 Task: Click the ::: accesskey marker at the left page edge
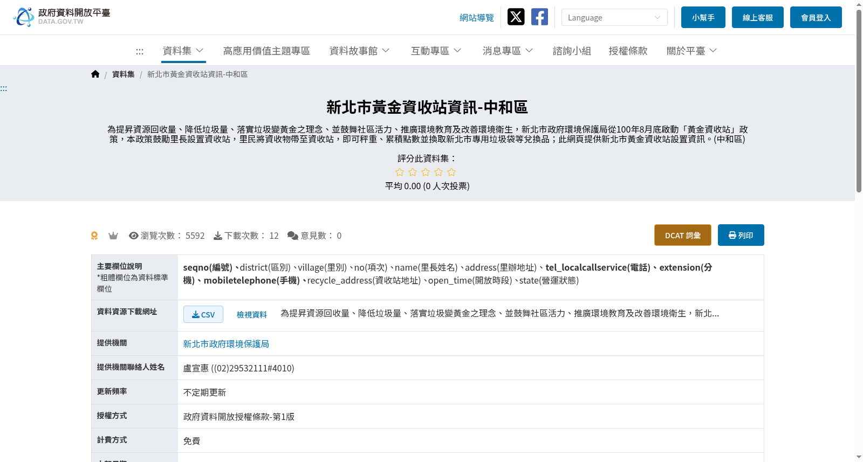(4, 88)
